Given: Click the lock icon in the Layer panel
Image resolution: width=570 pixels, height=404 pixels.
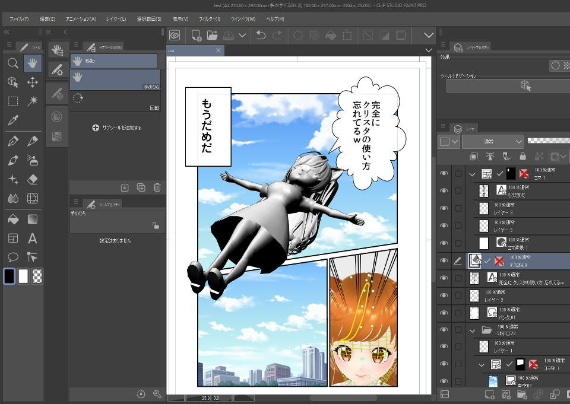Looking at the screenshot, I should coord(522,155).
